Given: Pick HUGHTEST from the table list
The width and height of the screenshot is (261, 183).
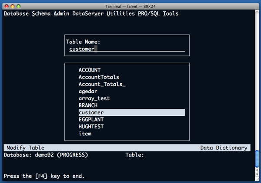Looking at the screenshot, I should (x=91, y=127).
